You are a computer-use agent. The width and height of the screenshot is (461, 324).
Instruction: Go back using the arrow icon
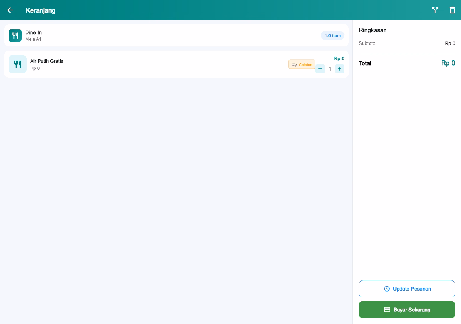pyautogui.click(x=10, y=10)
